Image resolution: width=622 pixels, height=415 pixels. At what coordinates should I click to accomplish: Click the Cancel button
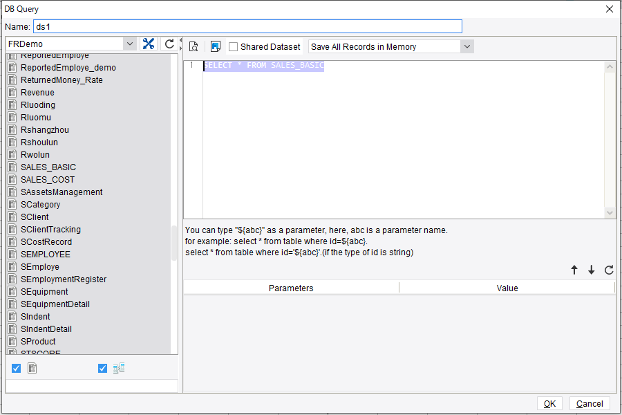(x=590, y=403)
